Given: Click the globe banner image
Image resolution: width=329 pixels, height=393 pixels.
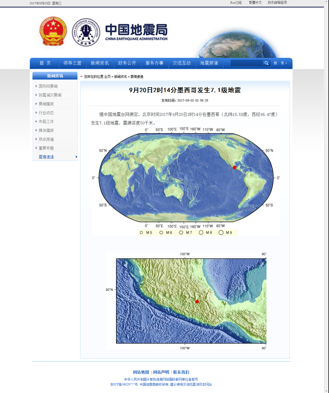Looking at the screenshot, I should click(237, 44).
